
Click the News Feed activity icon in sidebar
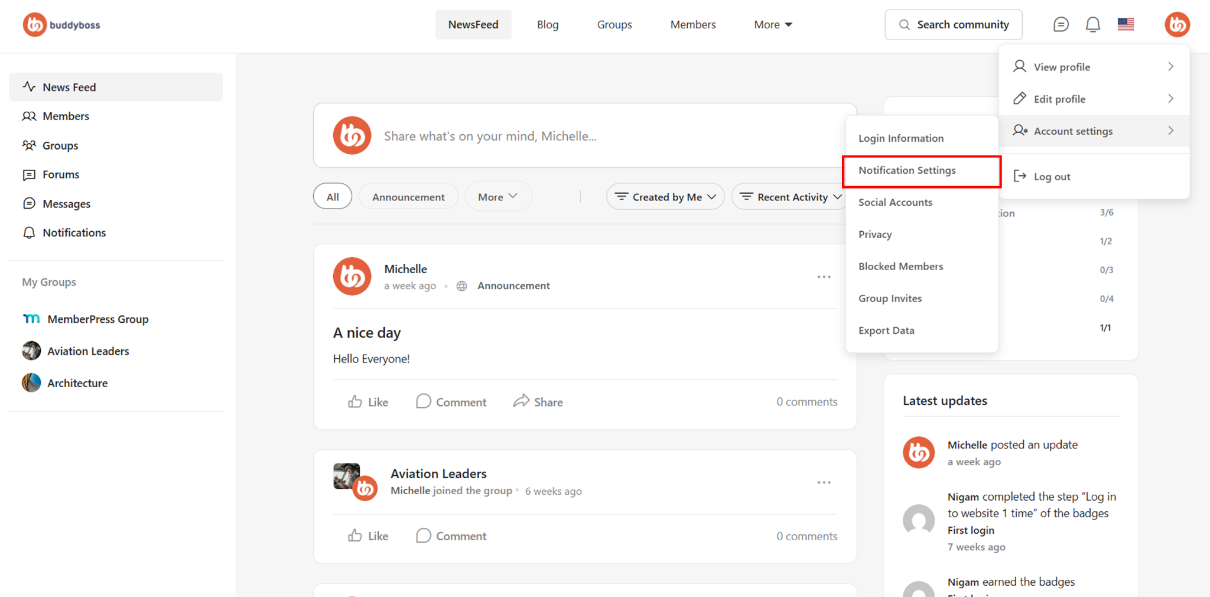point(29,87)
